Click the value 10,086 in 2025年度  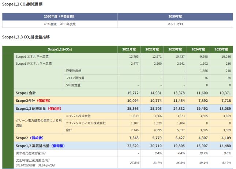(226, 57)
